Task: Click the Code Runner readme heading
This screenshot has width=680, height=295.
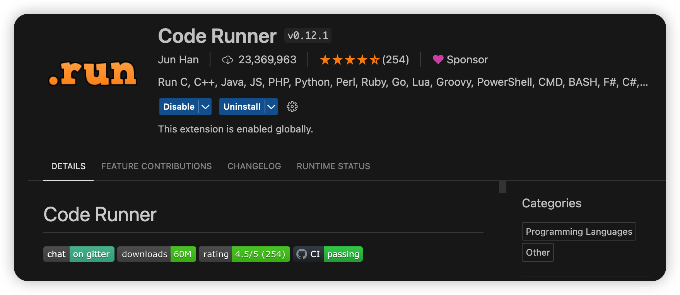Action: [x=100, y=215]
